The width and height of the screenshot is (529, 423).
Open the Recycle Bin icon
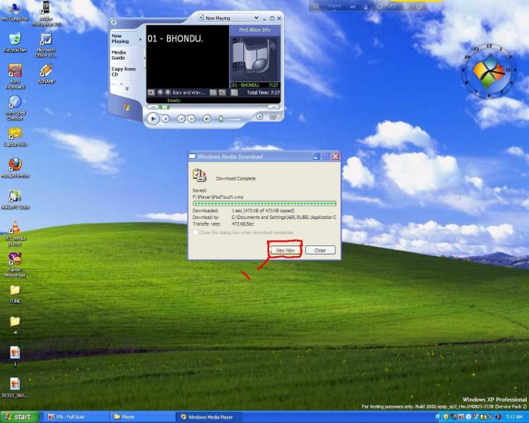pyautogui.click(x=15, y=43)
